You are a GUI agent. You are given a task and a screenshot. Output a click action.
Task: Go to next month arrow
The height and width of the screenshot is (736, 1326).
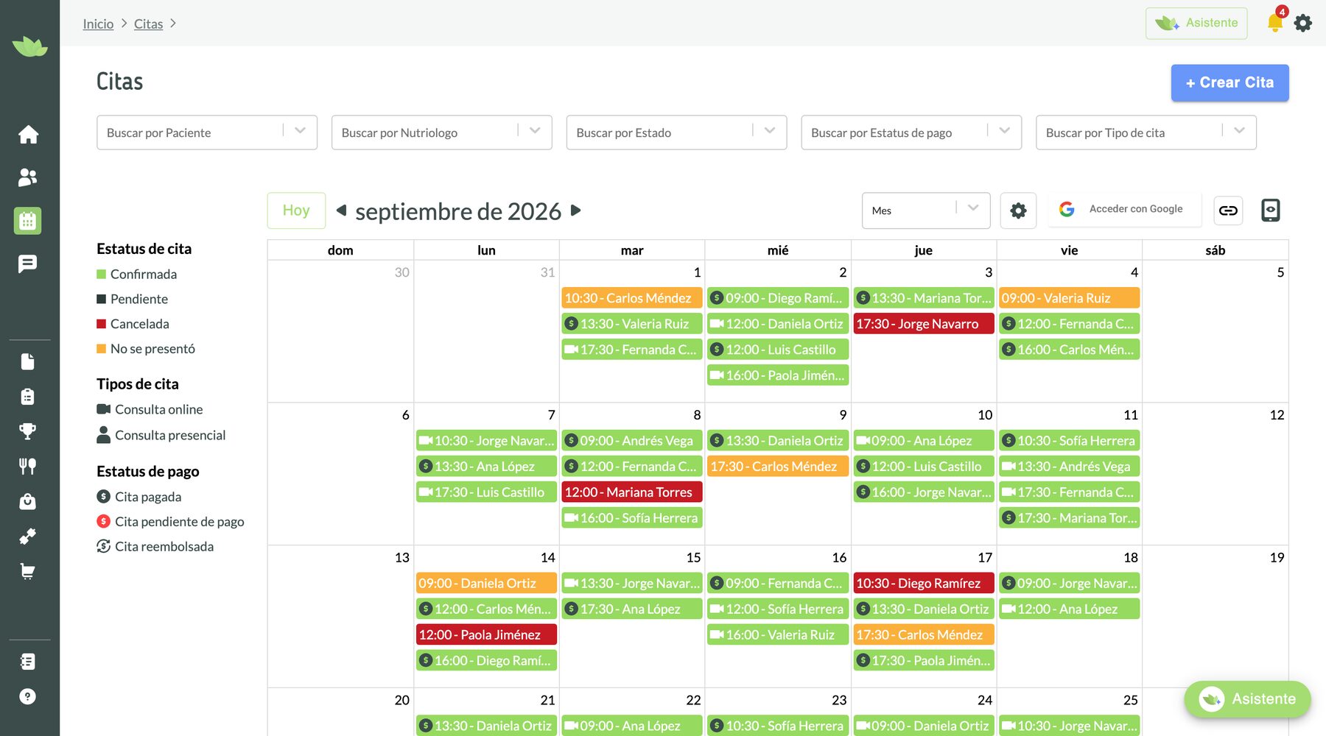click(x=576, y=210)
